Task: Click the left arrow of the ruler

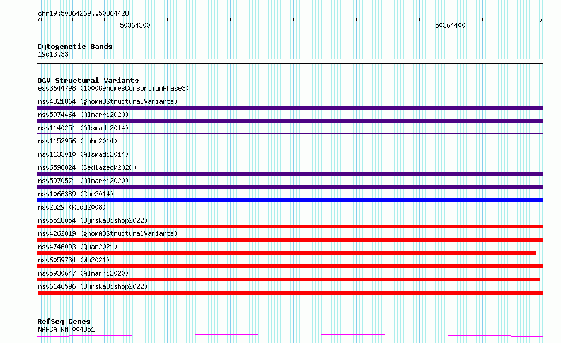Action: coord(39,20)
